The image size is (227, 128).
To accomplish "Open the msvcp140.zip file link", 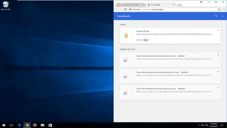I will pyautogui.click(x=143, y=31).
